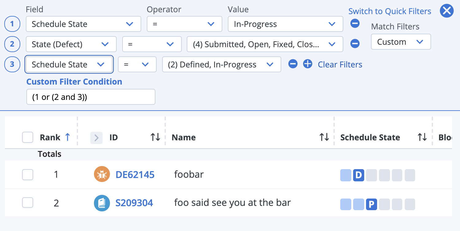Toggle the select-all checkbox in header

(x=28, y=138)
